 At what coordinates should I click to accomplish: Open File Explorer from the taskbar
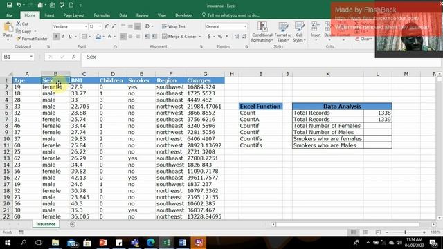point(55,242)
